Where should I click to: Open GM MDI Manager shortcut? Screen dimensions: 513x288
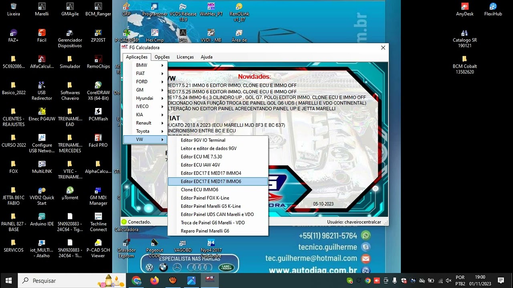(x=98, y=196)
